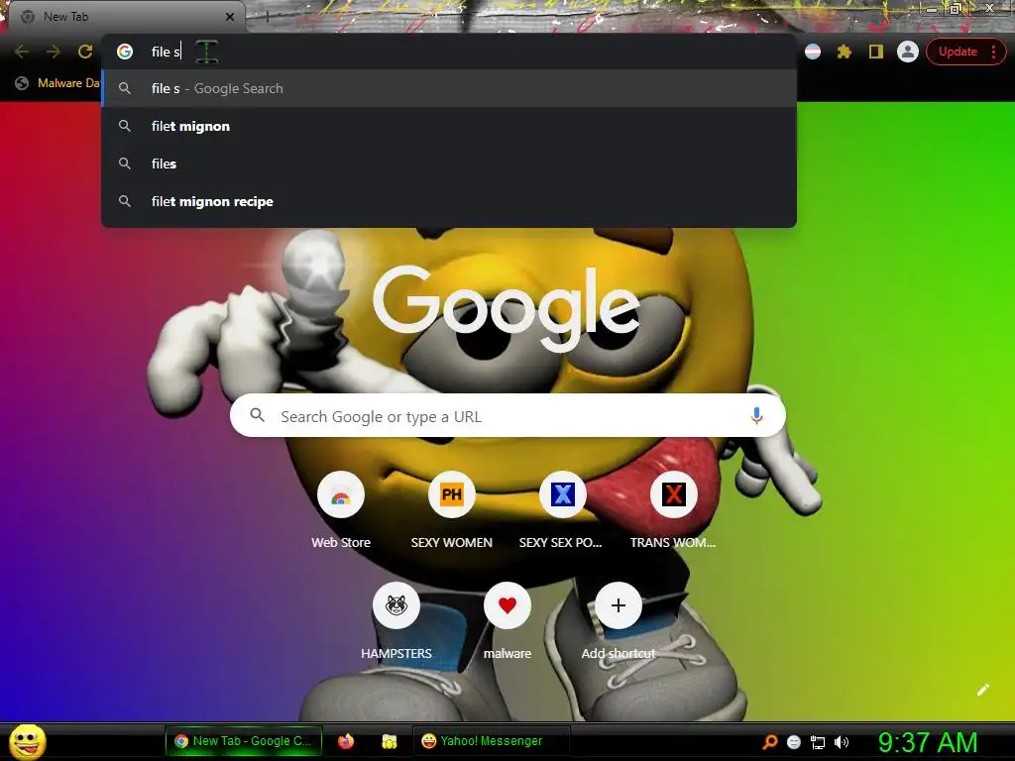Close the New Tab tab
The image size is (1015, 761).
click(x=230, y=17)
